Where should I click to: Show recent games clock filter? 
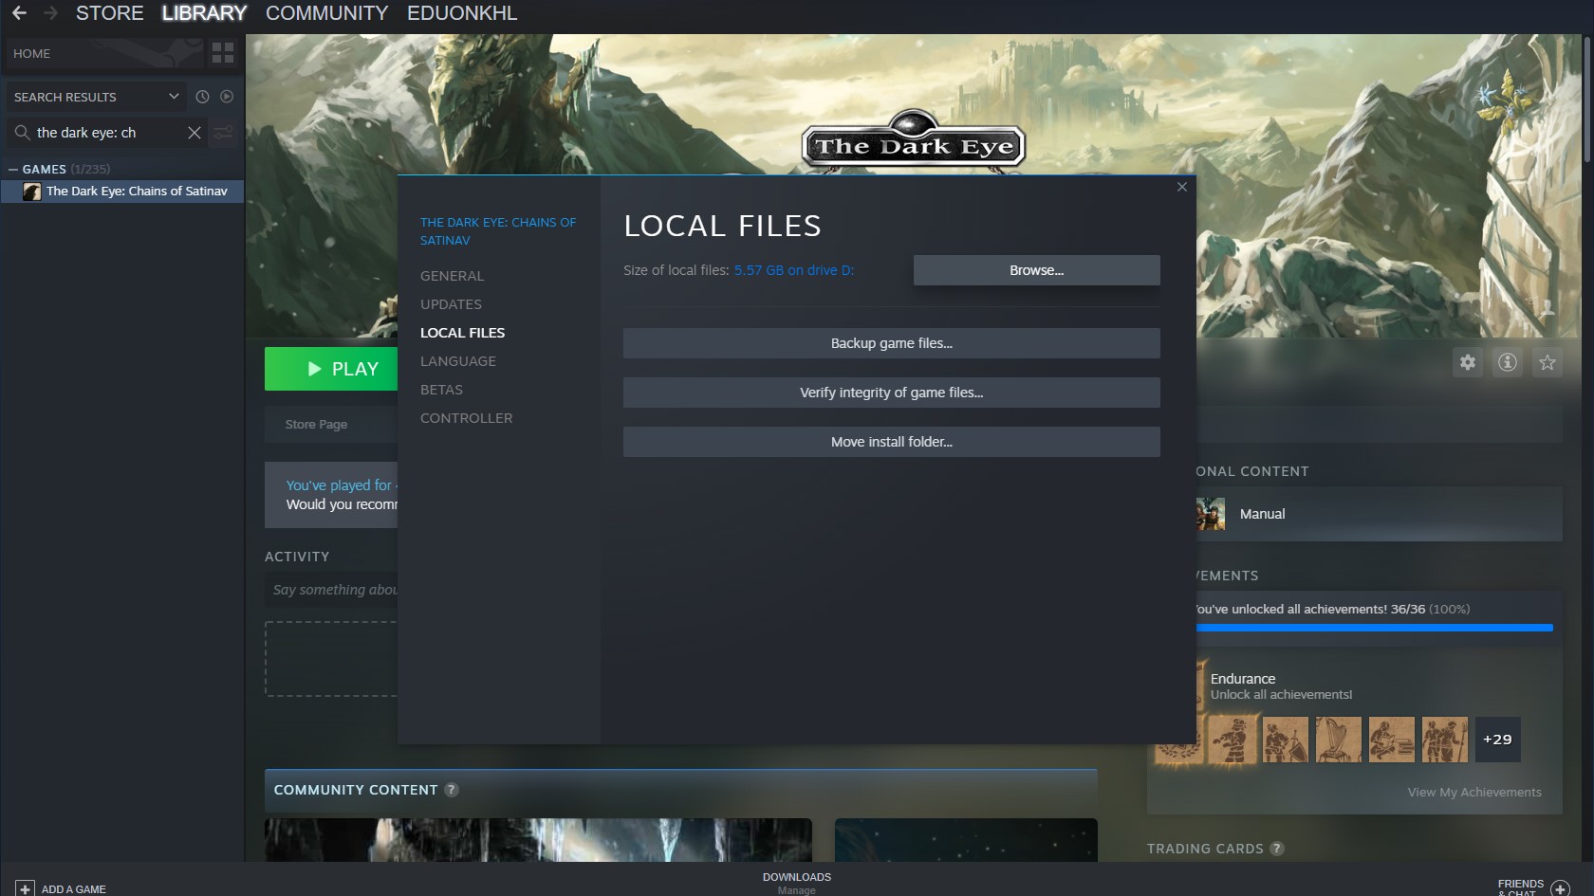point(202,97)
